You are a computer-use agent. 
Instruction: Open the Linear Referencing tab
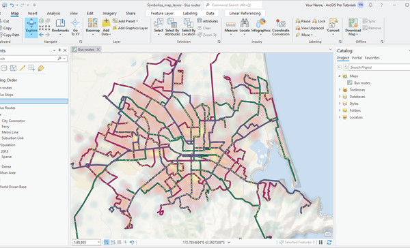tap(245, 14)
